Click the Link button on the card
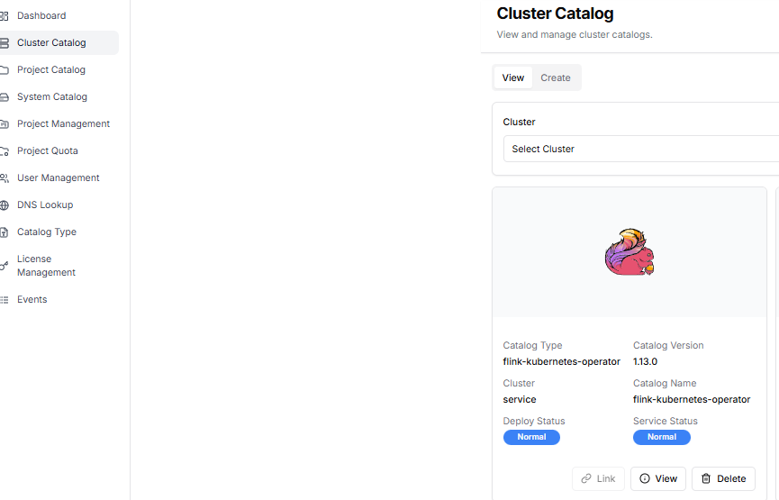 (x=598, y=478)
